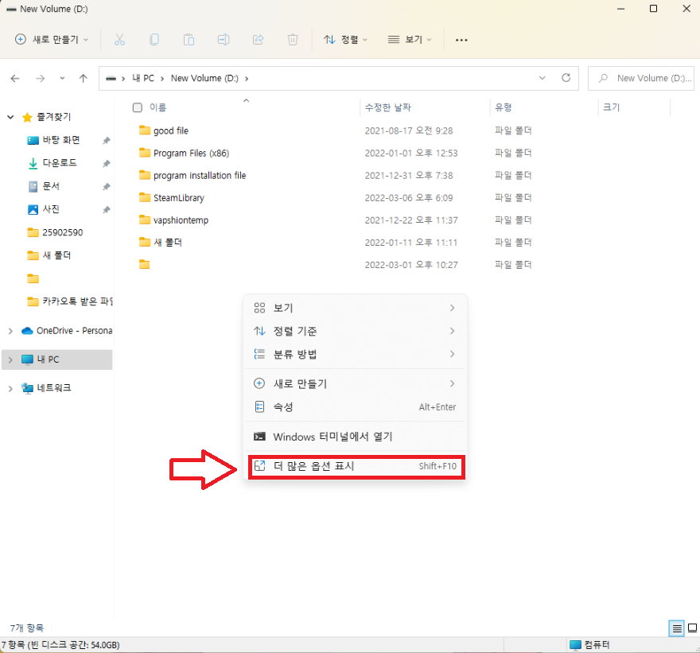Viewport: 700px width, 653px height.
Task: Click the Cut (scissors) toolbar icon
Action: coord(119,40)
